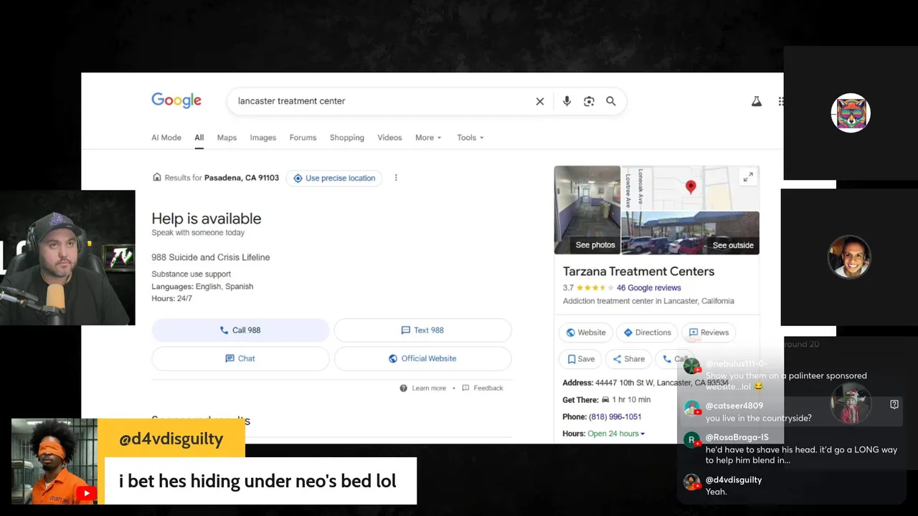
Task: Click the fox avatar at top right
Action: tap(851, 113)
